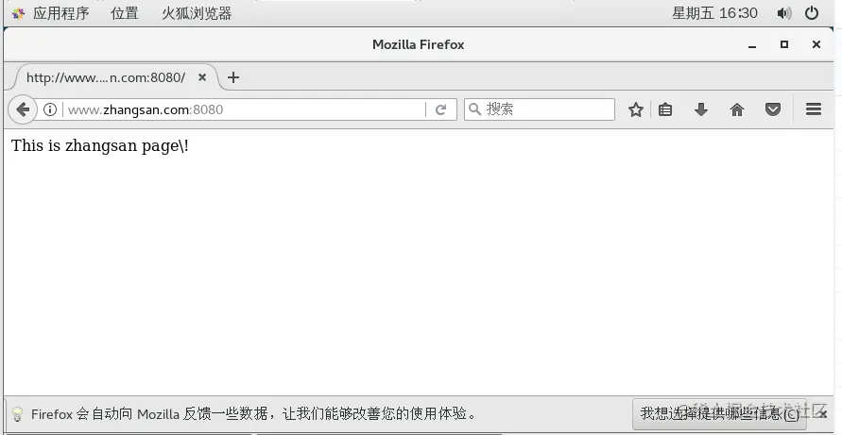The width and height of the screenshot is (842, 435).
Task: Open the Downloads arrow icon
Action: click(701, 109)
